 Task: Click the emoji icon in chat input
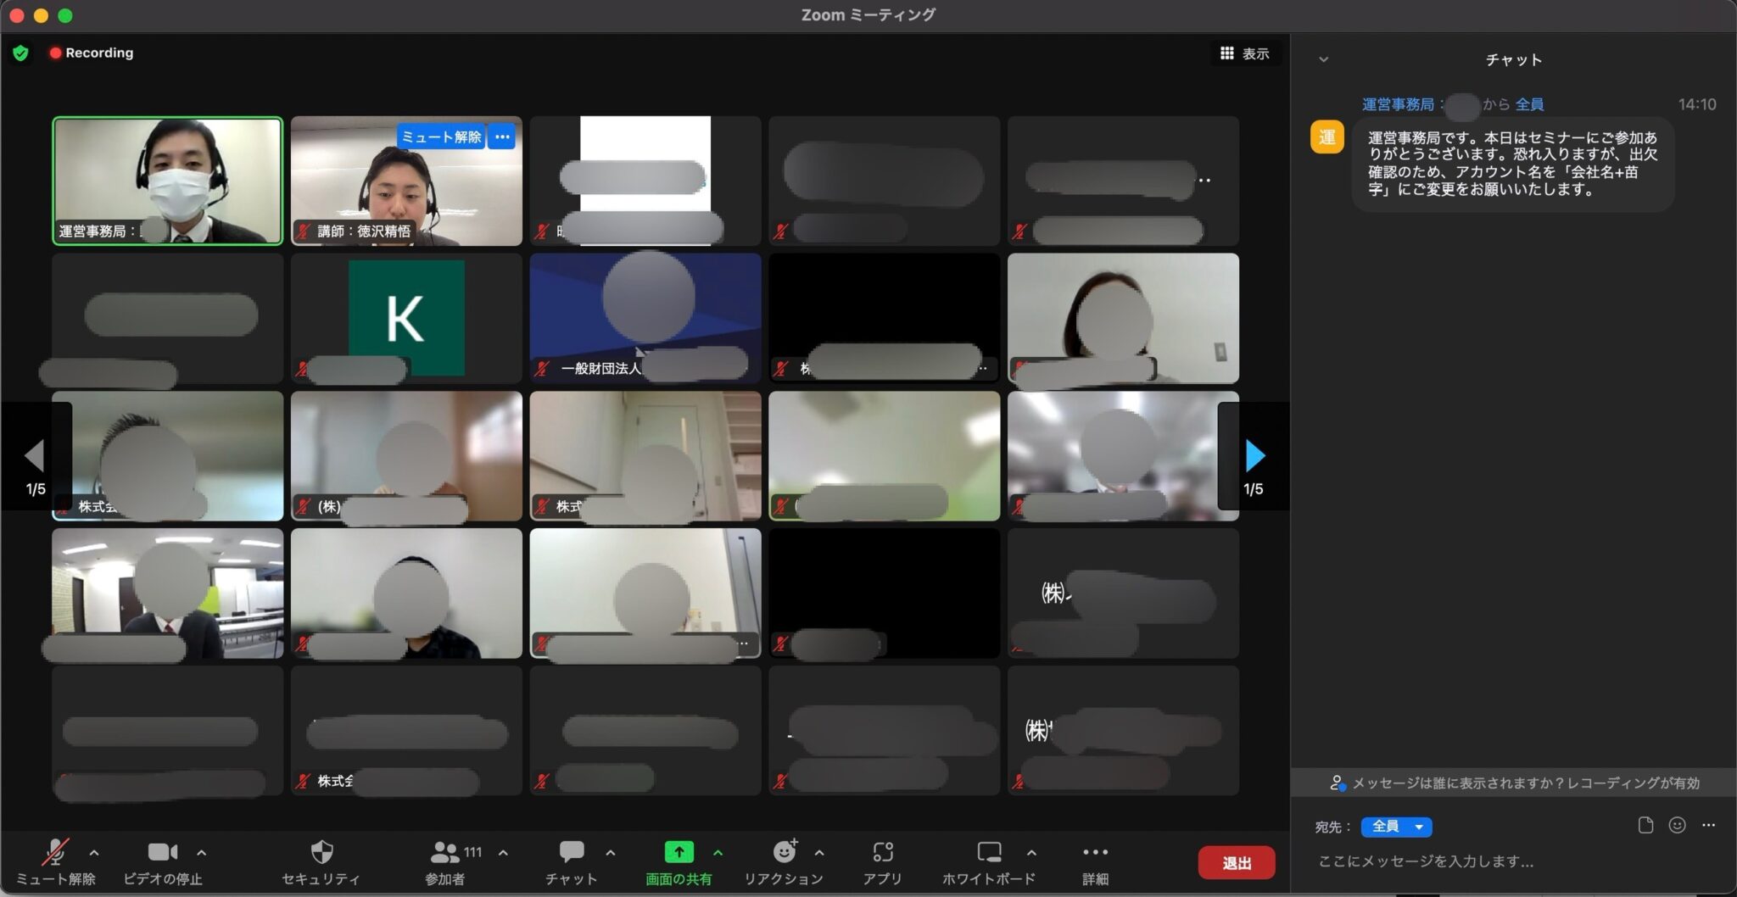coord(1677,825)
